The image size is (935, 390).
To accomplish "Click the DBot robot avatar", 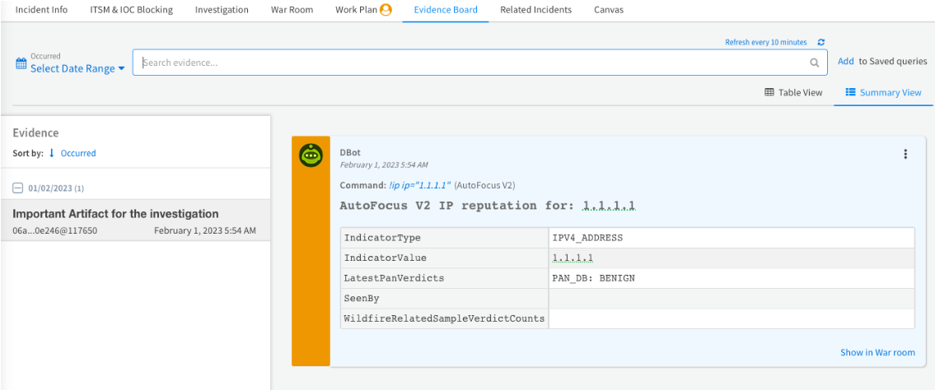I will tap(311, 156).
